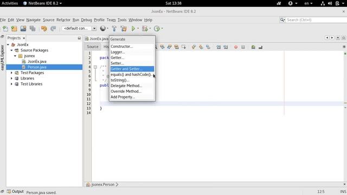Click the red Start Macro Recording icon
The width and height of the screenshot is (347, 195).
(x=236, y=47)
